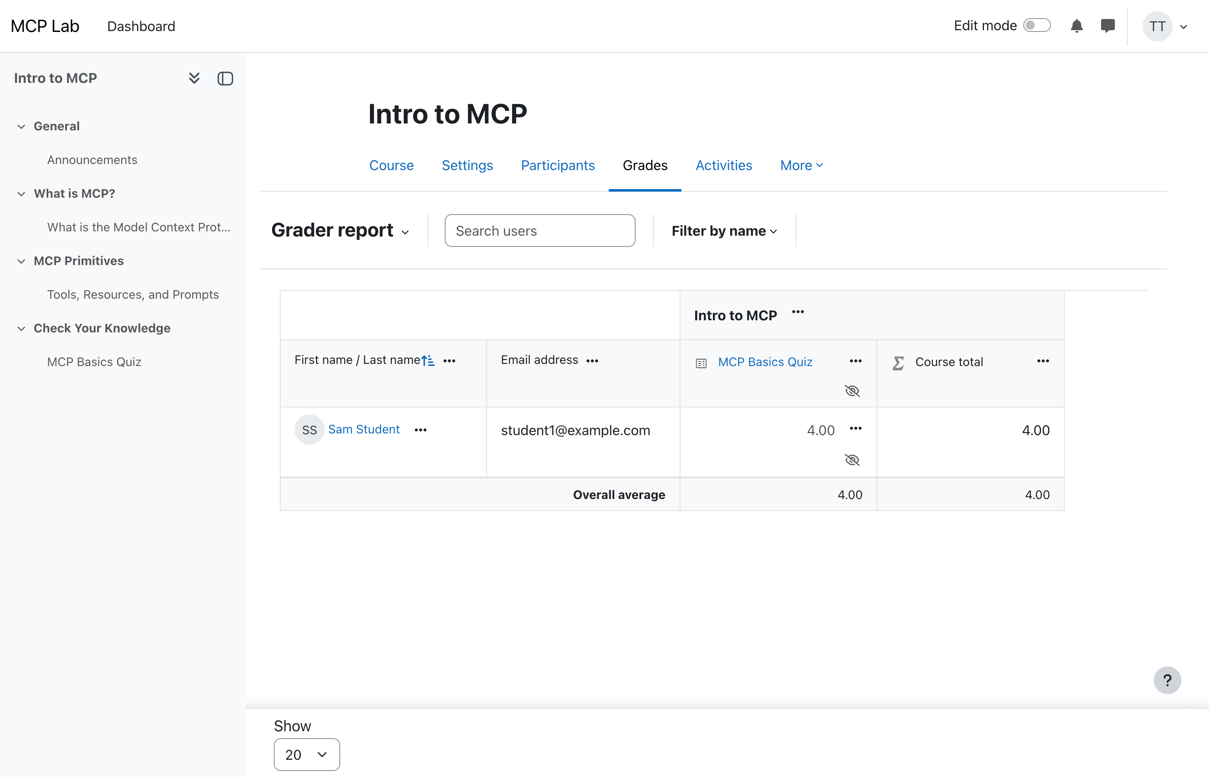Image resolution: width=1209 pixels, height=777 pixels.
Task: Click the quiz icon beside MCP Basics Quiz
Action: tap(701, 363)
